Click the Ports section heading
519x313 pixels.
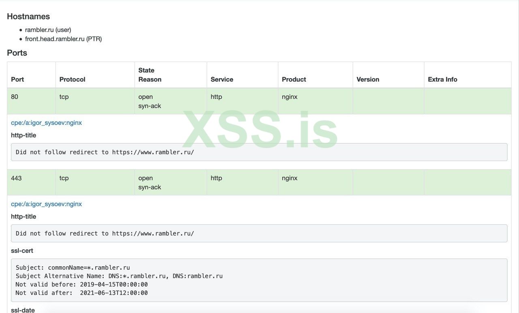tap(17, 53)
